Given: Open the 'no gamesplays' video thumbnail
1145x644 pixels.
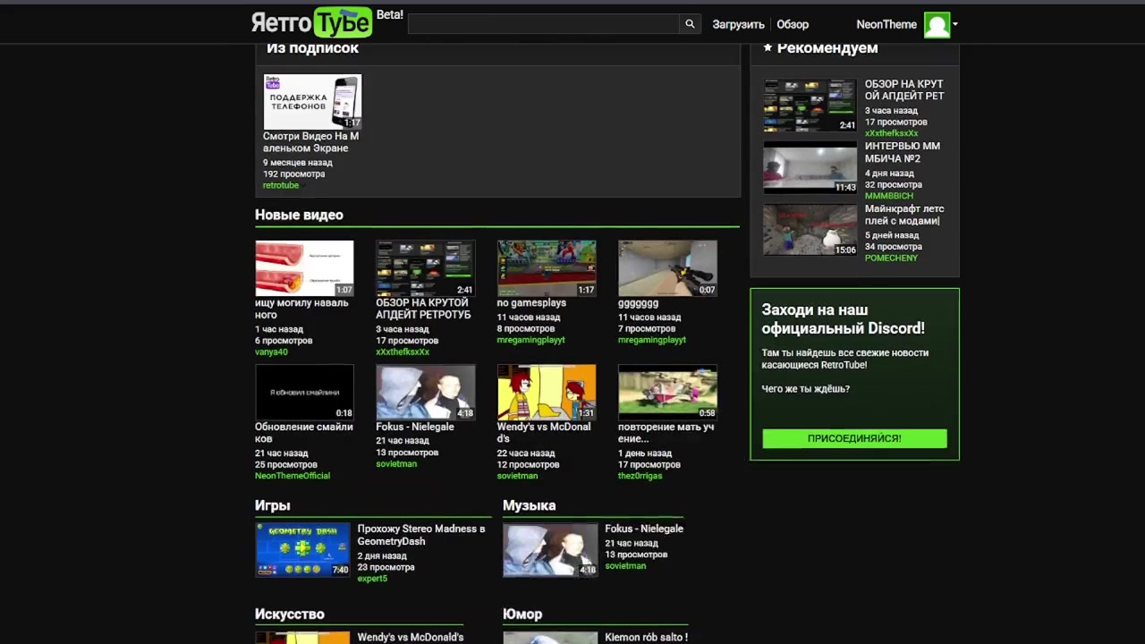Looking at the screenshot, I should click(547, 267).
